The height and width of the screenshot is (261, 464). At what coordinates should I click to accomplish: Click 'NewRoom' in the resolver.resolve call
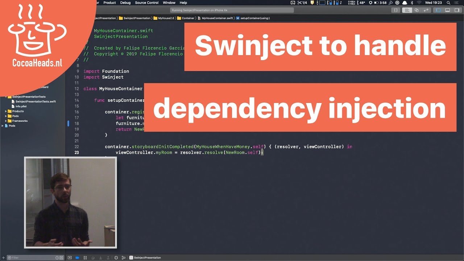pos(236,153)
